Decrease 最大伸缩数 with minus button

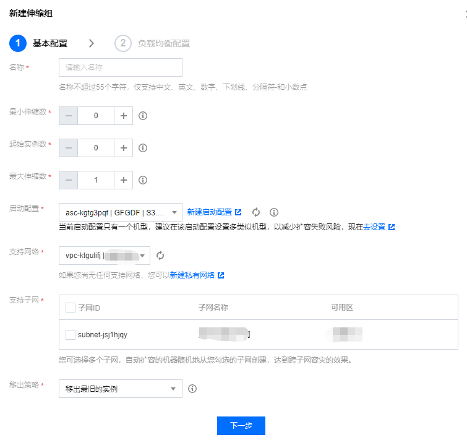coord(68,180)
